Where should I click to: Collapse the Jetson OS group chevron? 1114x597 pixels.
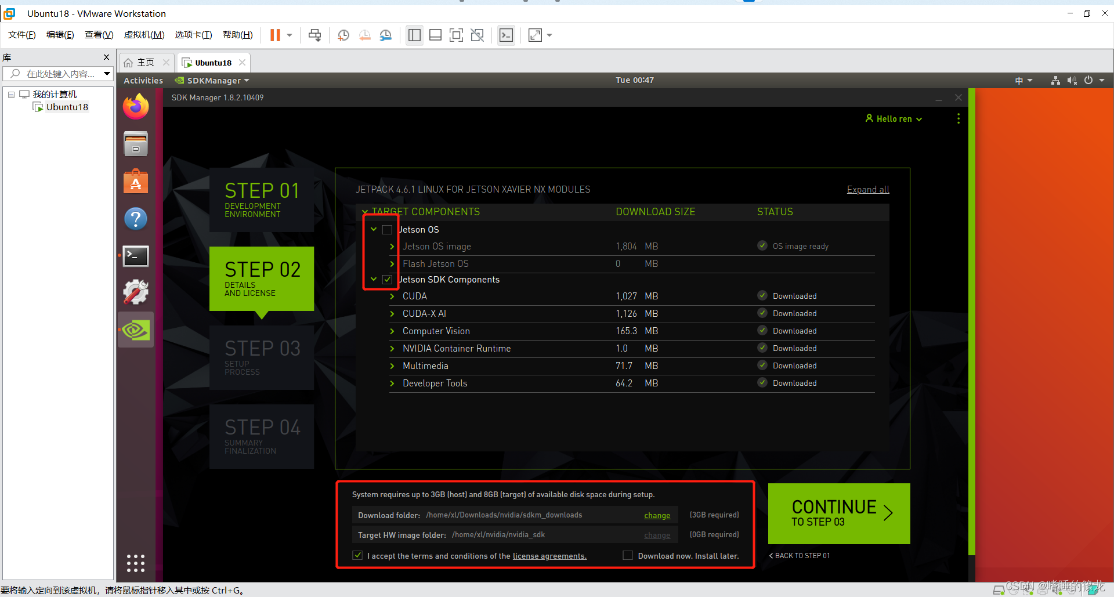coord(374,230)
